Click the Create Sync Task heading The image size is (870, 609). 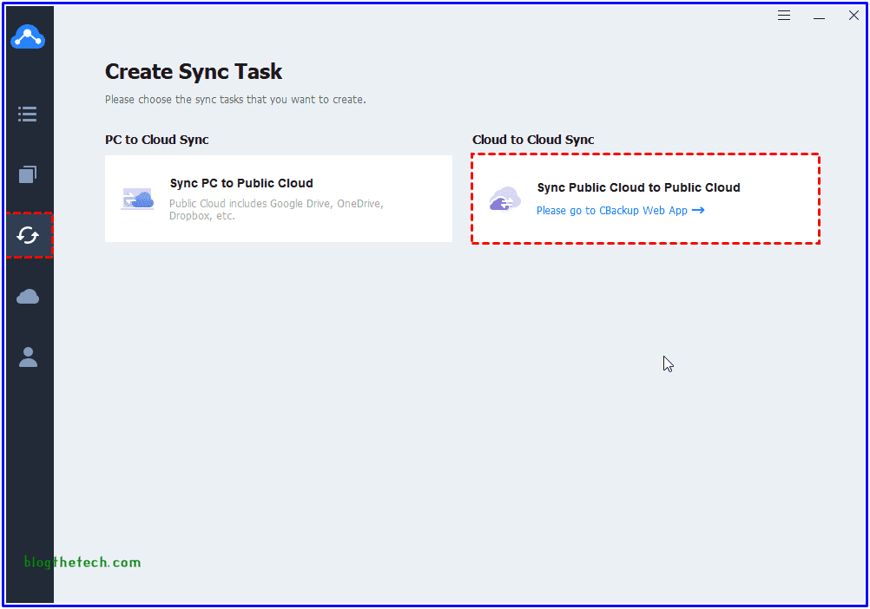(x=194, y=72)
